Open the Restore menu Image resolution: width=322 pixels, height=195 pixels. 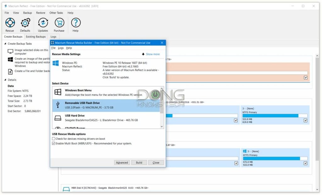[x=41, y=13]
